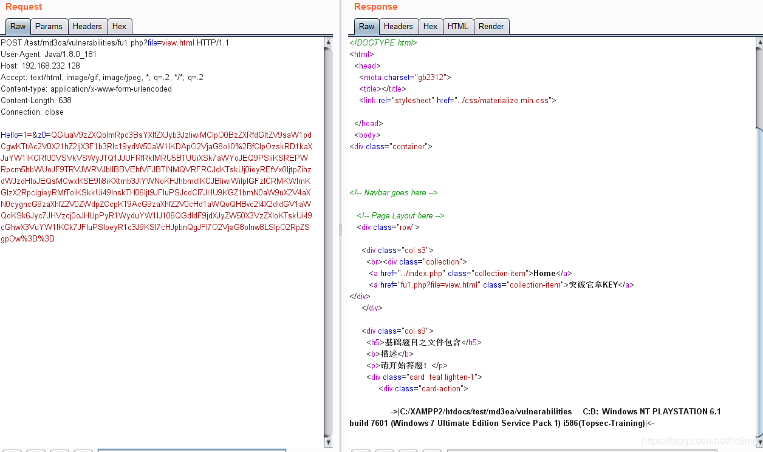Click the Host: 192.168.232.128 header

[40, 66]
